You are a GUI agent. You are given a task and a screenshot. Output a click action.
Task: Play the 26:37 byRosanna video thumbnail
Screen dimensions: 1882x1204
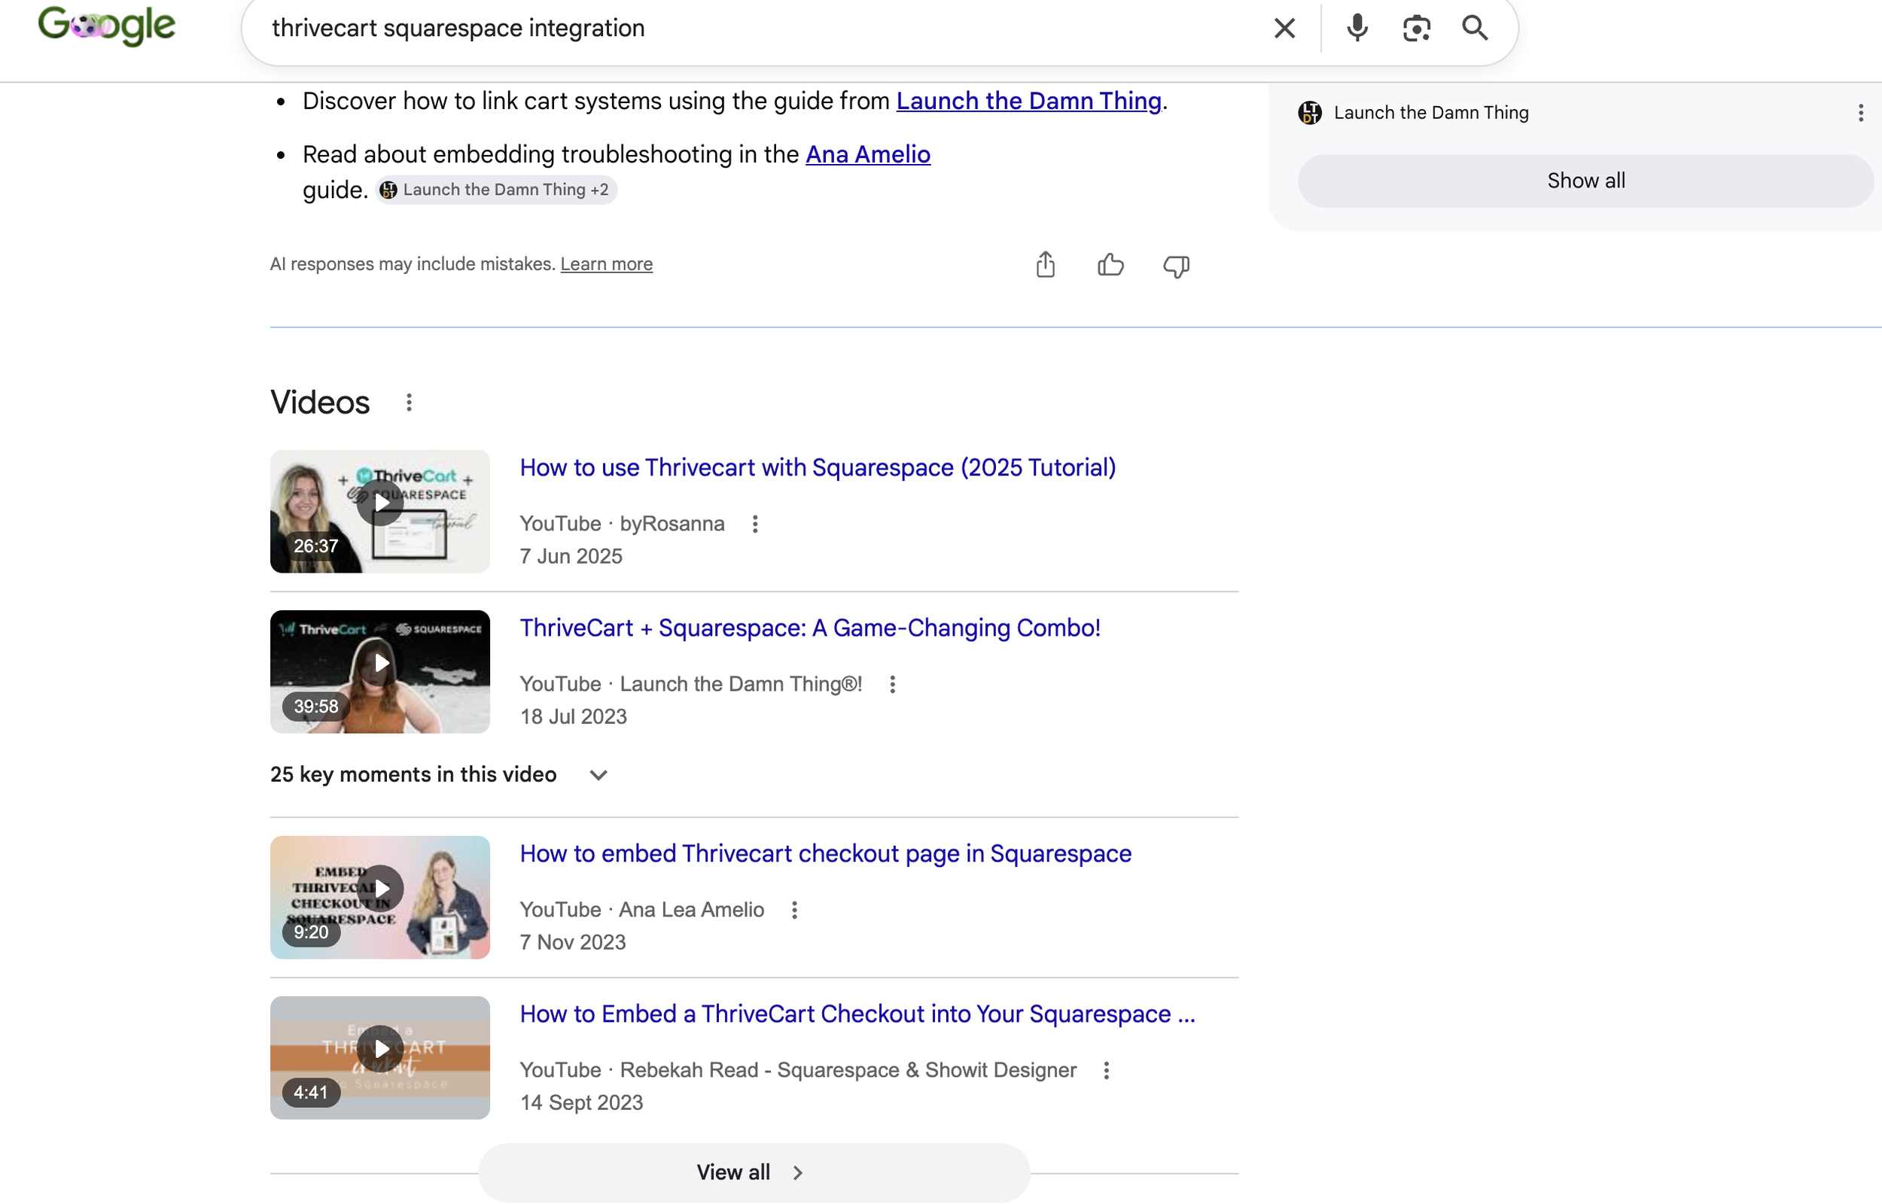point(380,511)
